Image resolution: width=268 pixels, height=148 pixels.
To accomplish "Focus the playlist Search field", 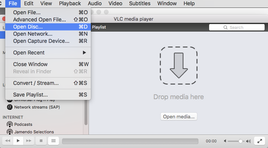I will 237,27.
